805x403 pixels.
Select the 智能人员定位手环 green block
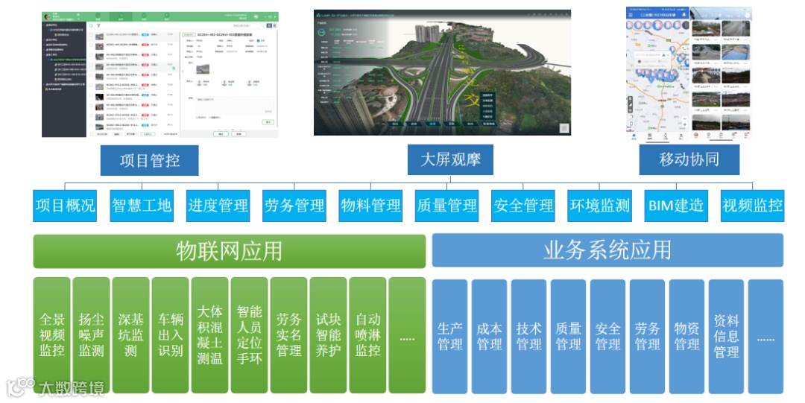tap(250, 335)
